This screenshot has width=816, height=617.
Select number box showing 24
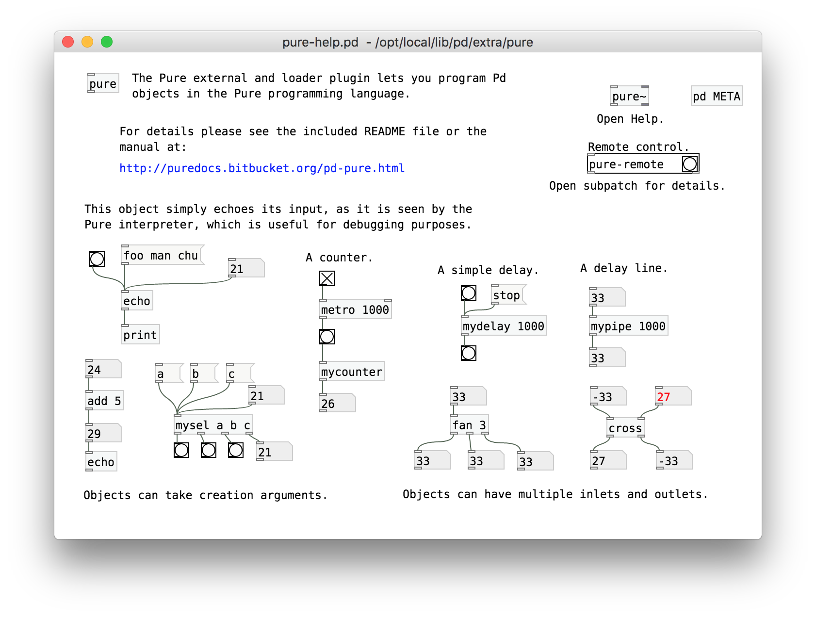click(104, 370)
